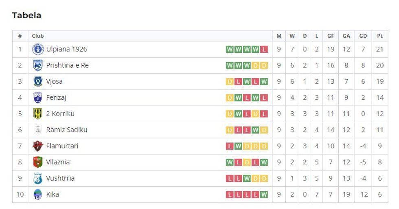The height and width of the screenshot is (209, 399).
Task: Click the Vllaznia team badge
Action: 38,162
